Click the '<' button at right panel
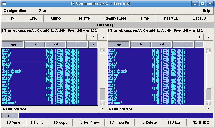 (209, 37)
